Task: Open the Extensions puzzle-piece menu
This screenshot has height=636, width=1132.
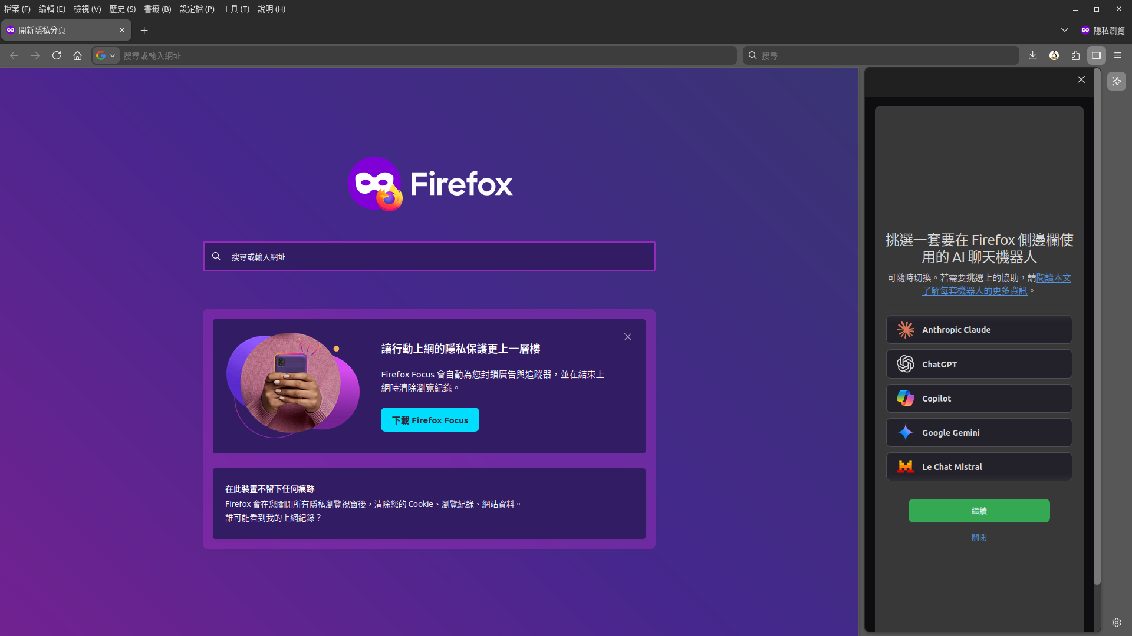Action: (x=1075, y=55)
